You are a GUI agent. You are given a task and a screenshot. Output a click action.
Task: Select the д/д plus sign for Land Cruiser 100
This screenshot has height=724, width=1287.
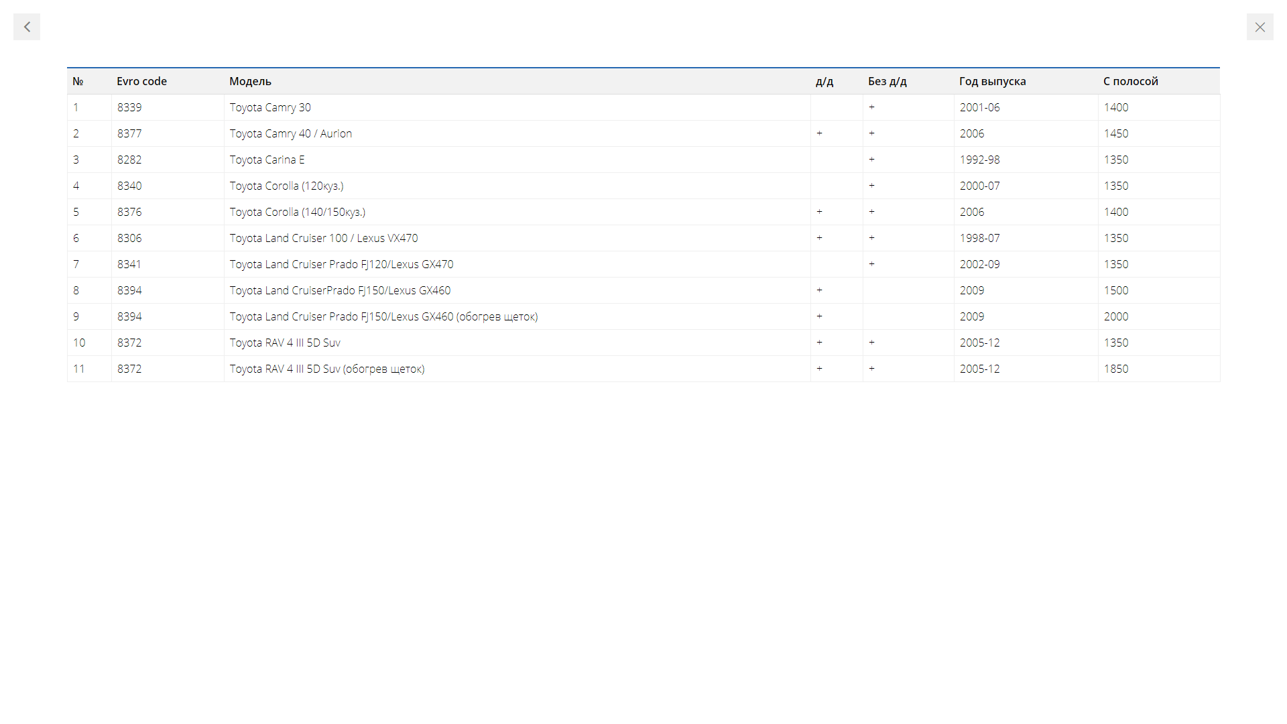click(x=819, y=238)
